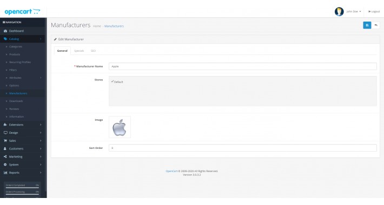Screen dimensions: 384x205
Task: Click the back/cancel arrow icon
Action: tap(376, 25)
